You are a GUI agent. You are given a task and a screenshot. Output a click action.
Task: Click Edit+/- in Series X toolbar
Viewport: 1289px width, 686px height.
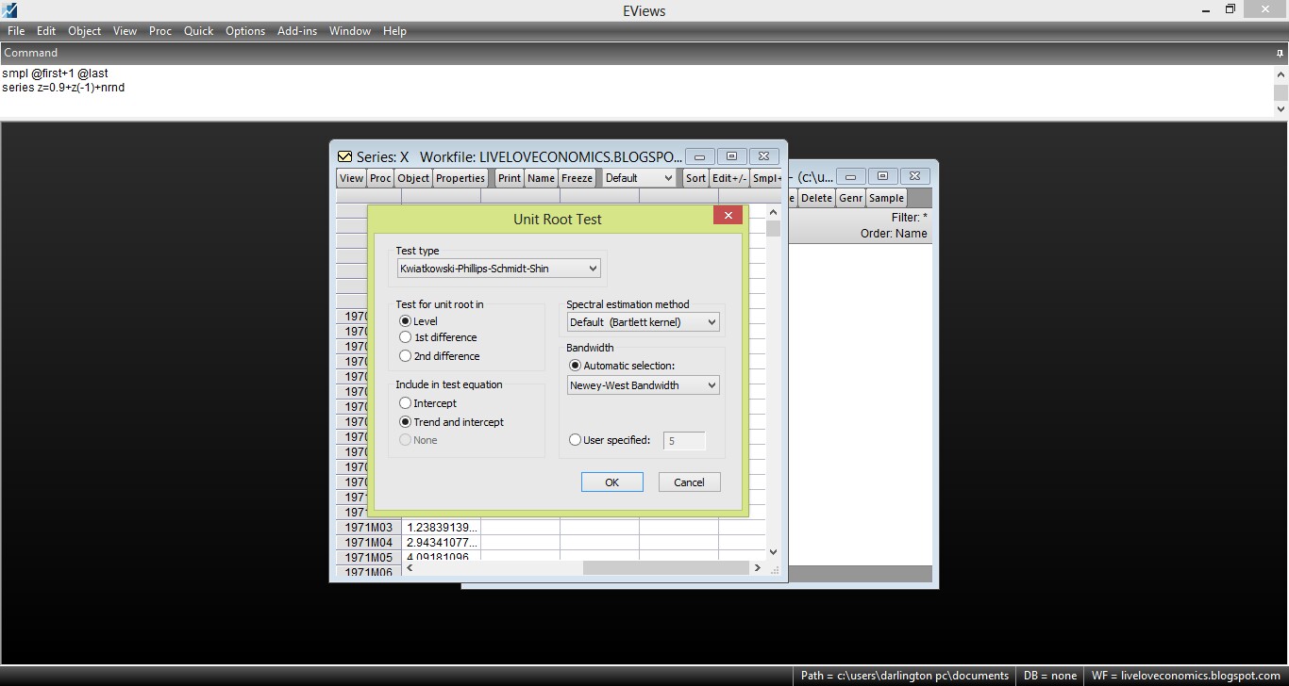pos(729,178)
